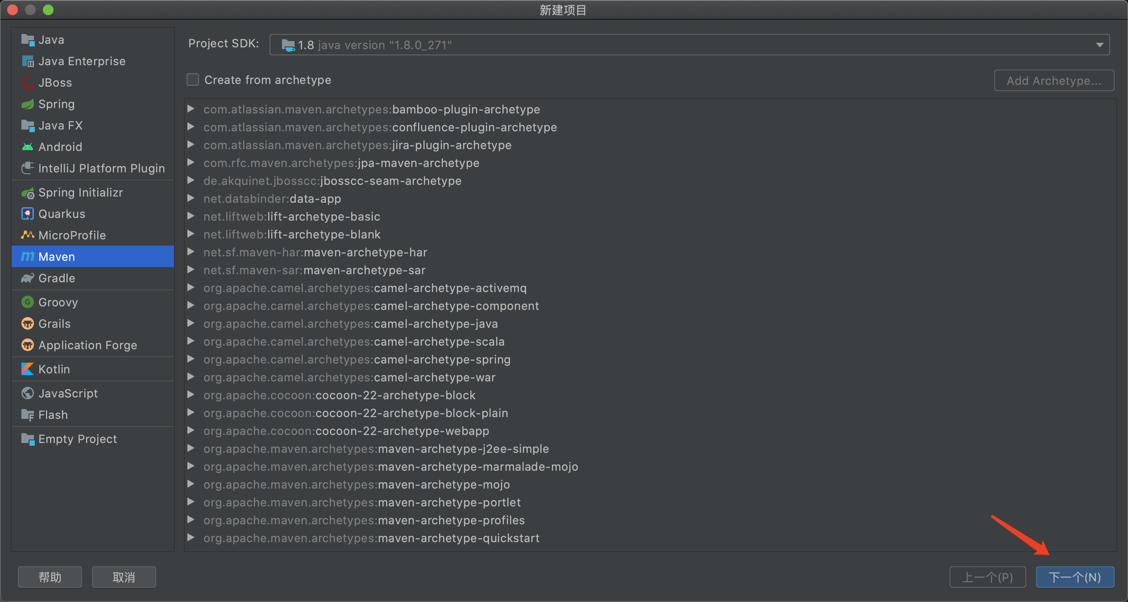This screenshot has width=1128, height=602.
Task: Select maven-archetype-sar row
Action: [650, 270]
